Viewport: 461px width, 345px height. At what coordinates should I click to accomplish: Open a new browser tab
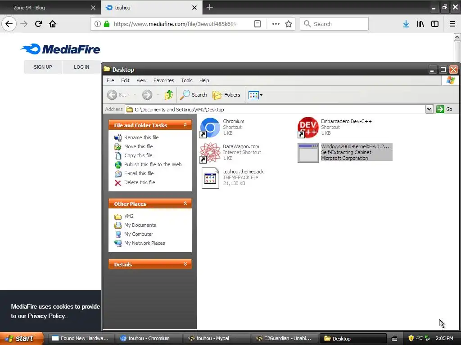pyautogui.click(x=210, y=7)
